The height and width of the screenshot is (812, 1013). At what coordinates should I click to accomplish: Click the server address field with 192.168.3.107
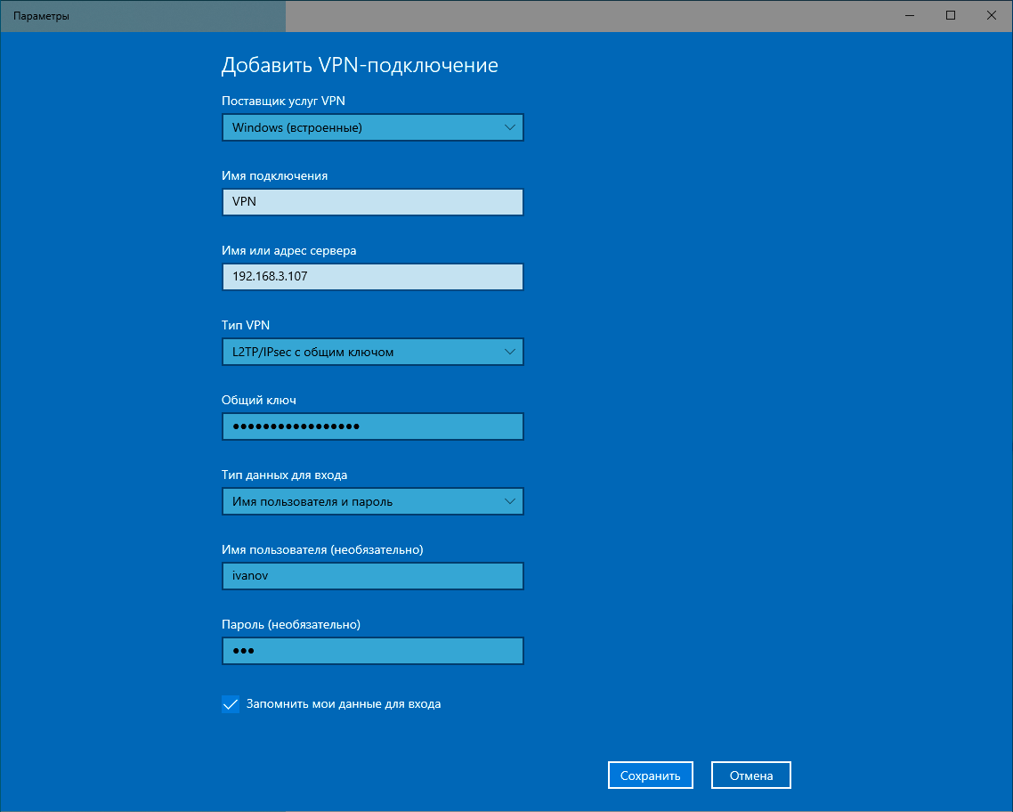(372, 277)
